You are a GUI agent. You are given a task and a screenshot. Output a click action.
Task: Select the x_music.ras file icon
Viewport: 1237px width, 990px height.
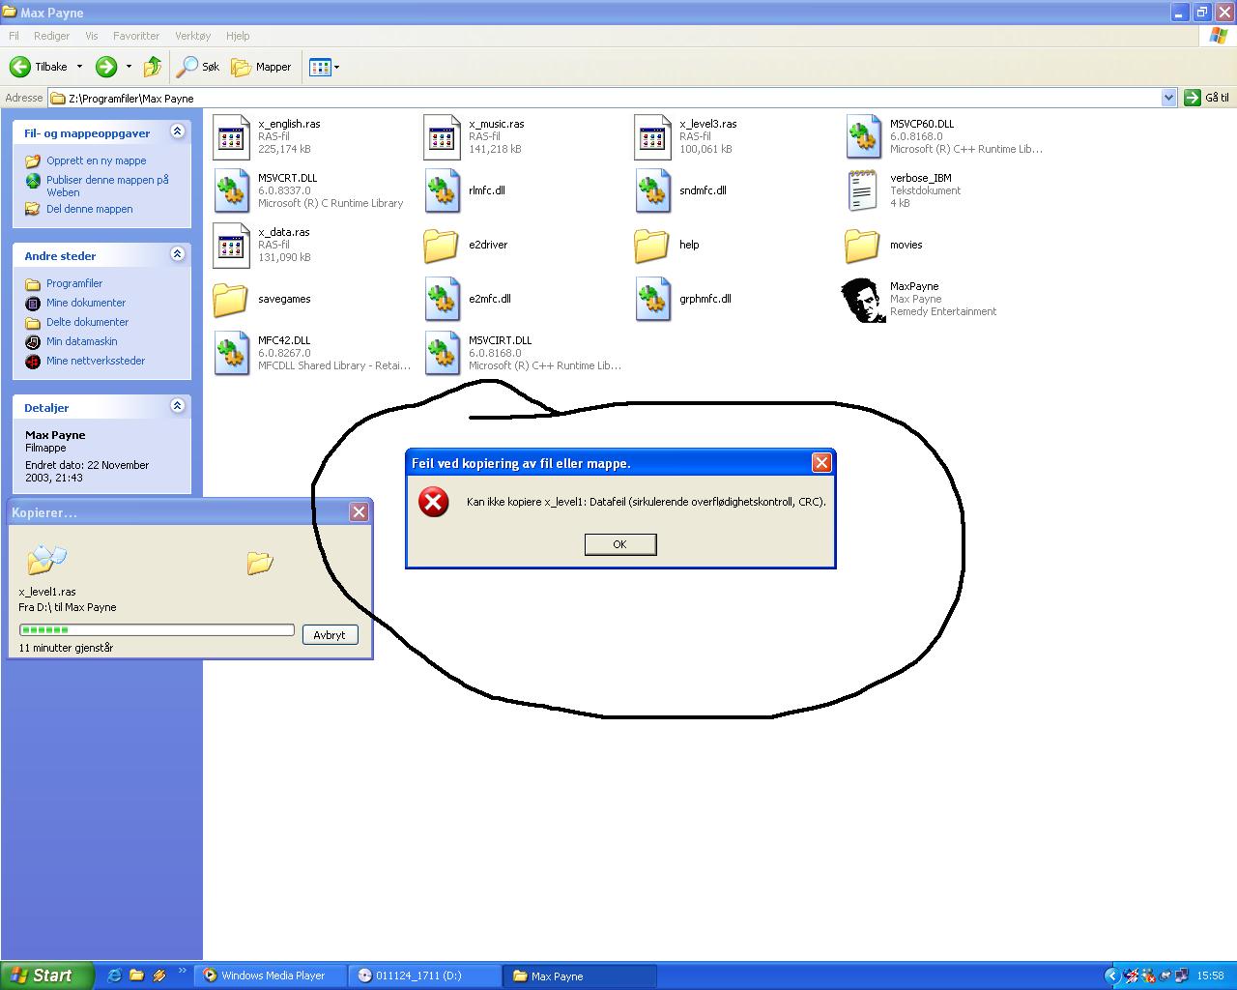click(x=442, y=137)
